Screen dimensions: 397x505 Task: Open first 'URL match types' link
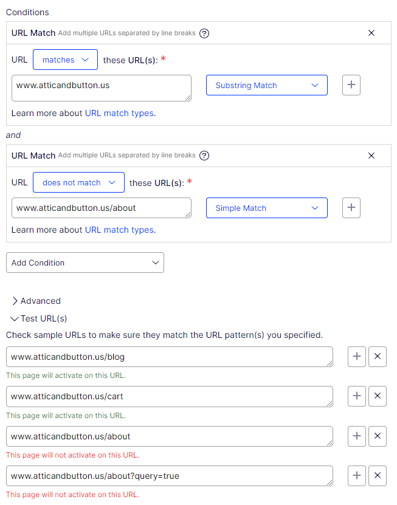pos(119,113)
